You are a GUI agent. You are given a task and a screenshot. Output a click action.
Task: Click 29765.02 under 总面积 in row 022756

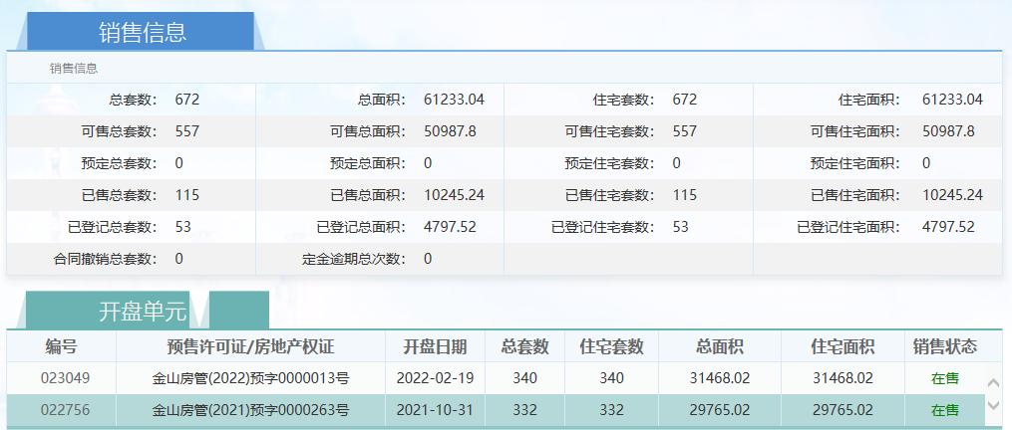[720, 410]
